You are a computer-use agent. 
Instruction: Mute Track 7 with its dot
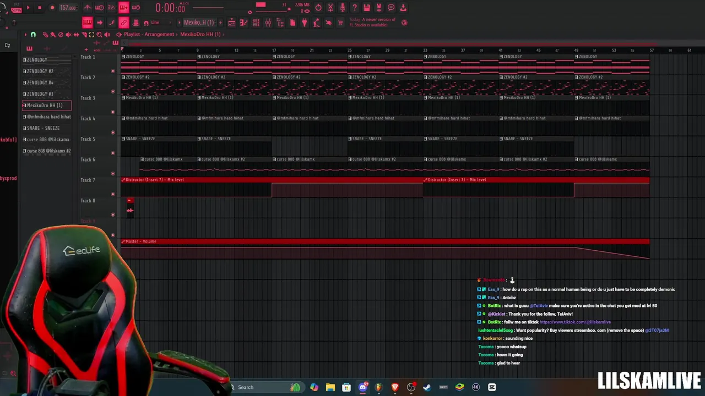coord(113,194)
